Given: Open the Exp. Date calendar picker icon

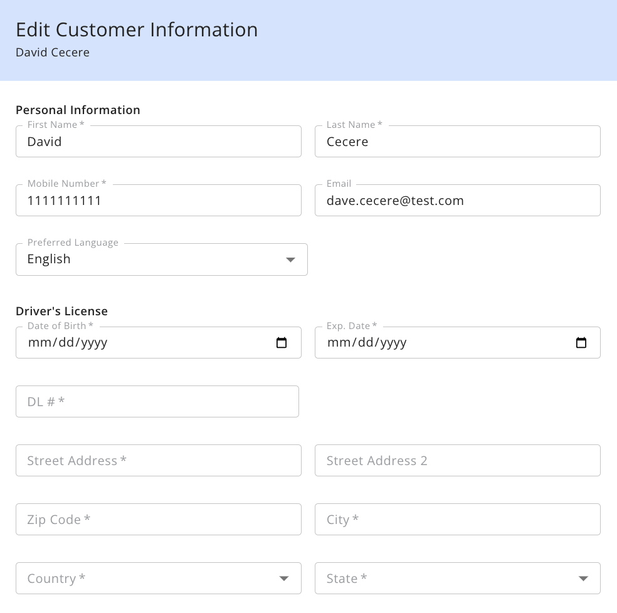Looking at the screenshot, I should (x=581, y=343).
